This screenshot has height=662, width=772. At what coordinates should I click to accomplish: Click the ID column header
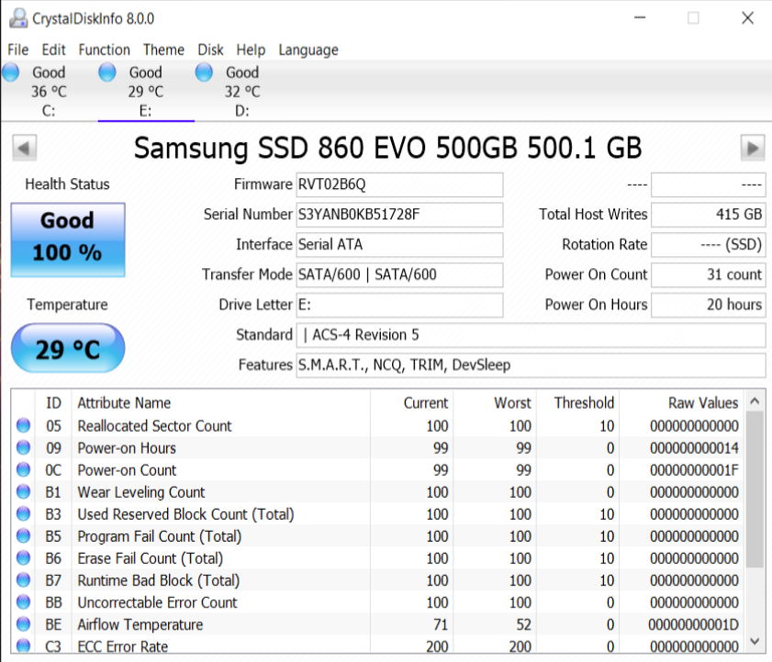tap(53, 403)
